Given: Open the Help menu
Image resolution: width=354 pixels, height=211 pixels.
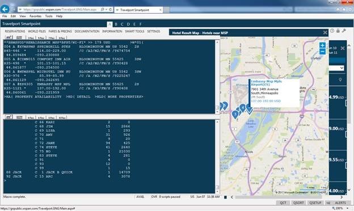Looking at the screenshot, I should (59, 16).
